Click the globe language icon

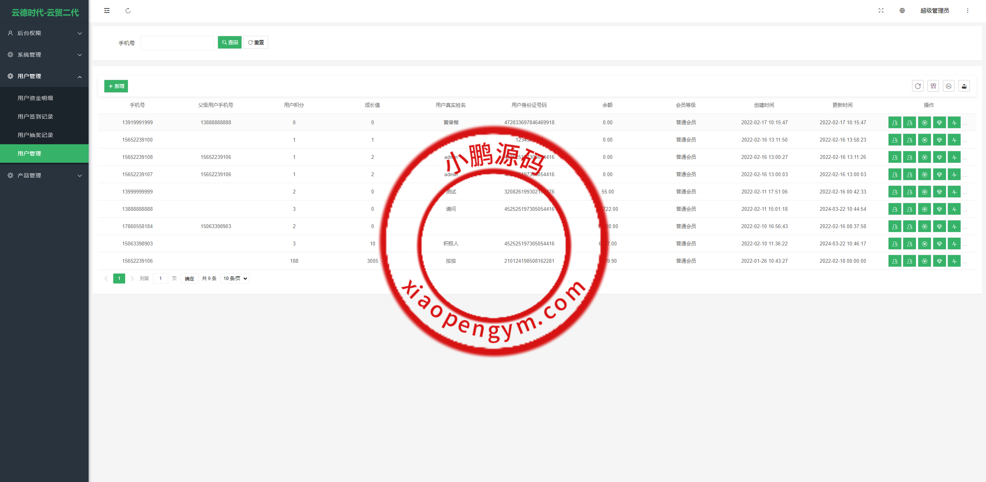click(x=902, y=10)
